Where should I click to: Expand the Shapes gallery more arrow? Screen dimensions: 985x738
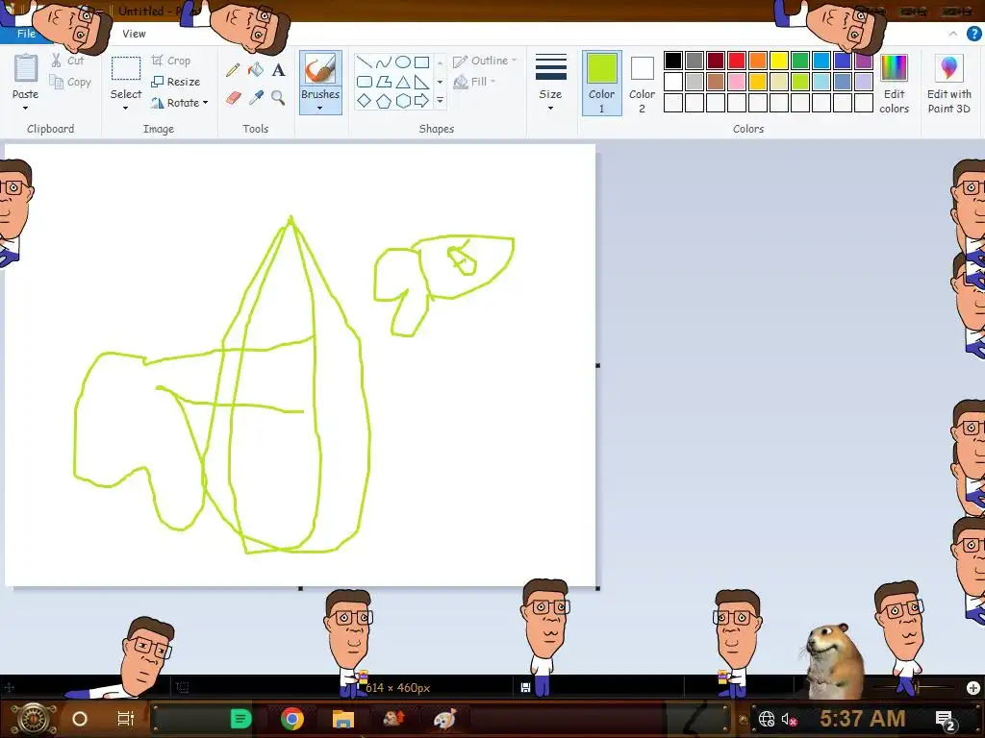(440, 100)
